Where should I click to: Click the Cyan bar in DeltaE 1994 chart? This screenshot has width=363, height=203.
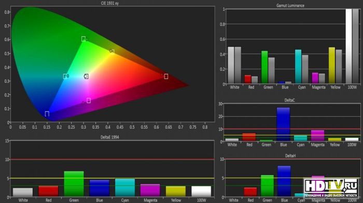point(125,188)
